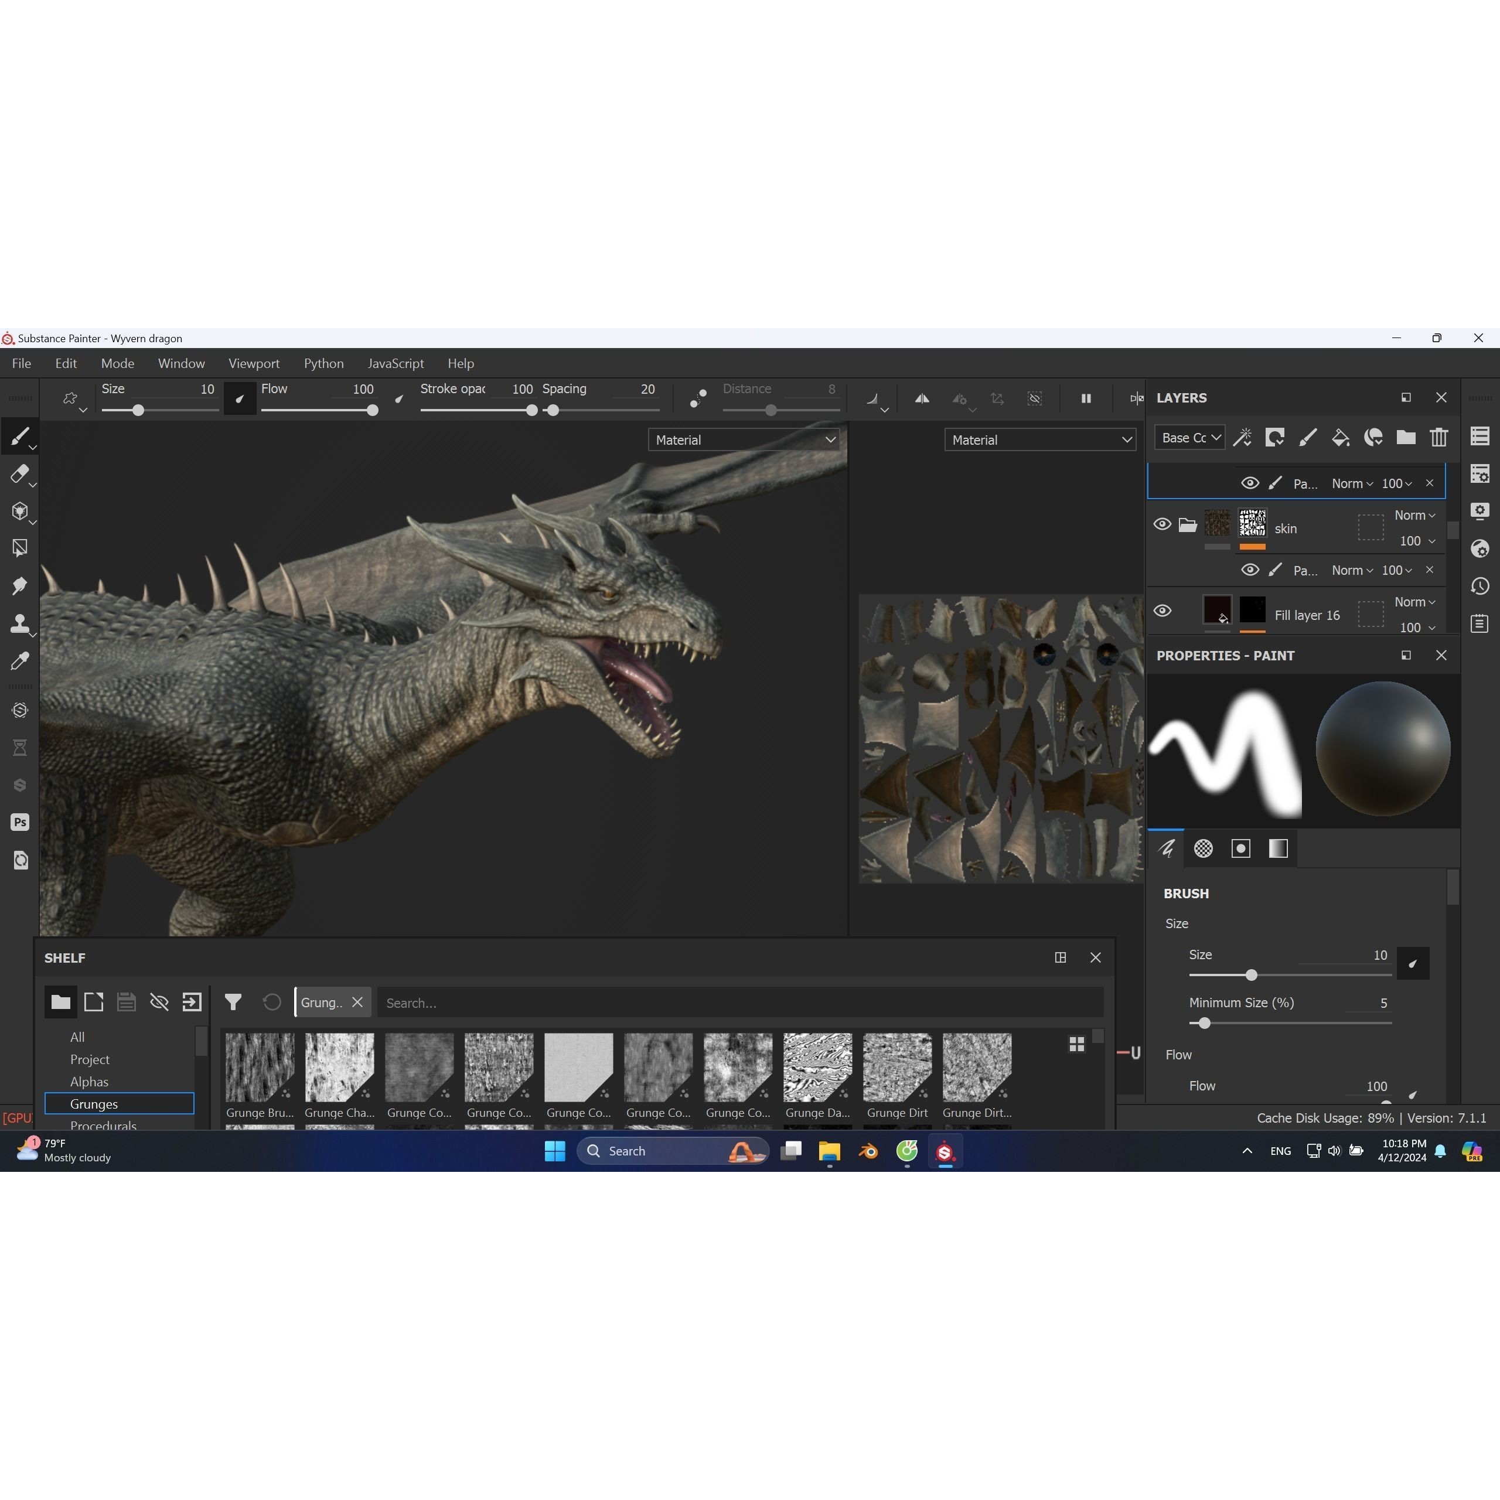The image size is (1500, 1500).
Task: Delete selected layer with trash icon
Action: pyautogui.click(x=1438, y=437)
